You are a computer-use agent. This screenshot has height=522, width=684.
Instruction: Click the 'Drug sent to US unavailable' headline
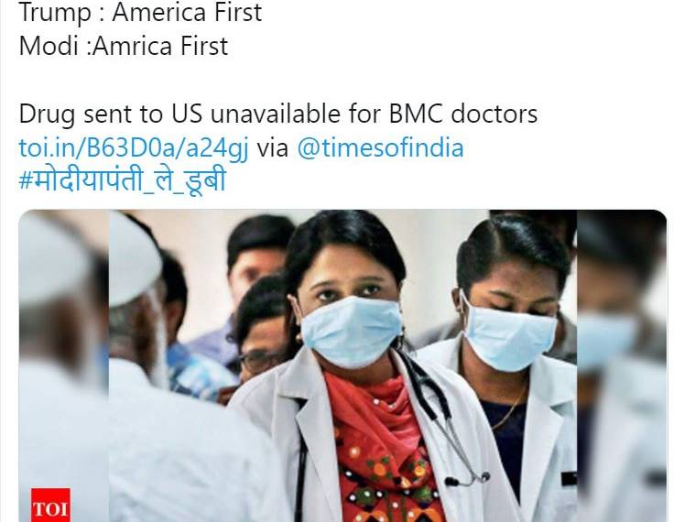(277, 114)
